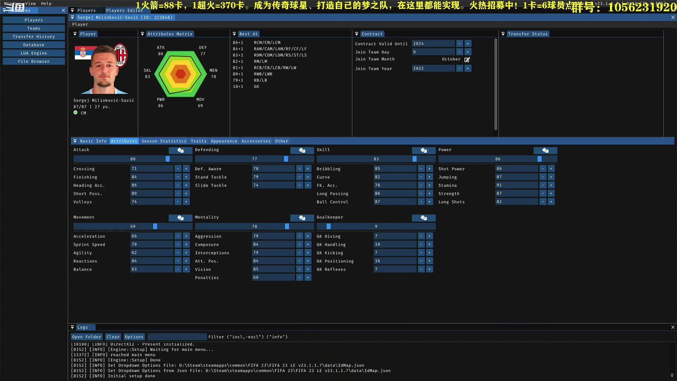Open the Season Statistics tab
The width and height of the screenshot is (677, 381).
pos(164,141)
